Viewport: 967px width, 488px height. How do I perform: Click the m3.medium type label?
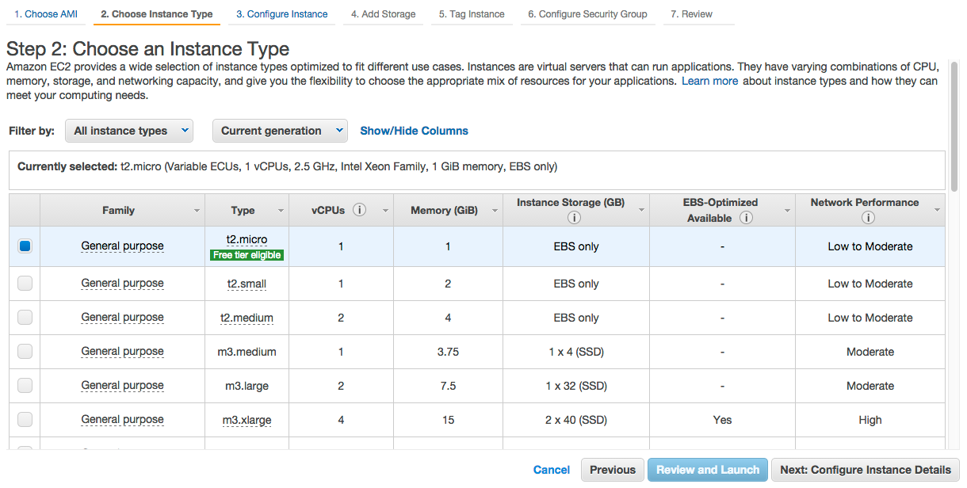247,352
